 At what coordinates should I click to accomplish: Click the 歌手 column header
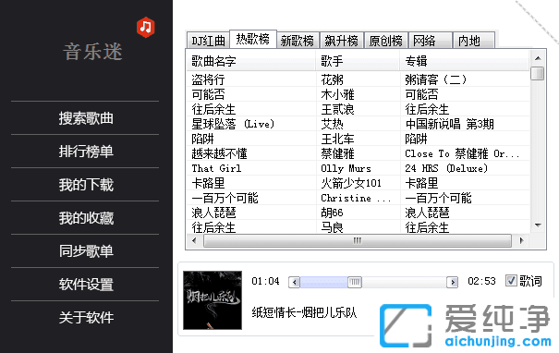[x=358, y=61]
